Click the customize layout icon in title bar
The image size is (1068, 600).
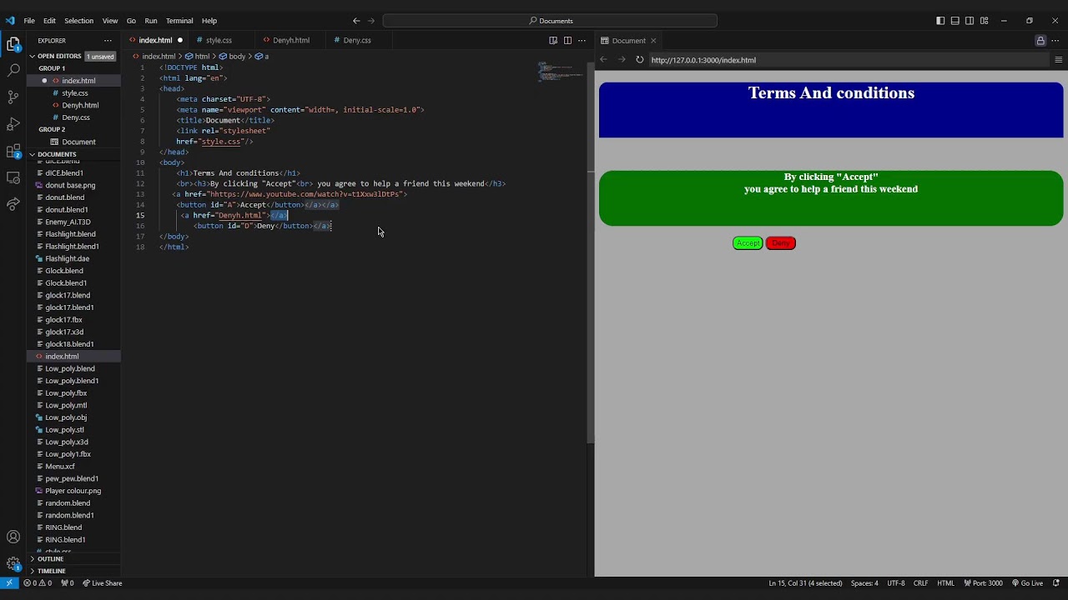[x=985, y=21]
